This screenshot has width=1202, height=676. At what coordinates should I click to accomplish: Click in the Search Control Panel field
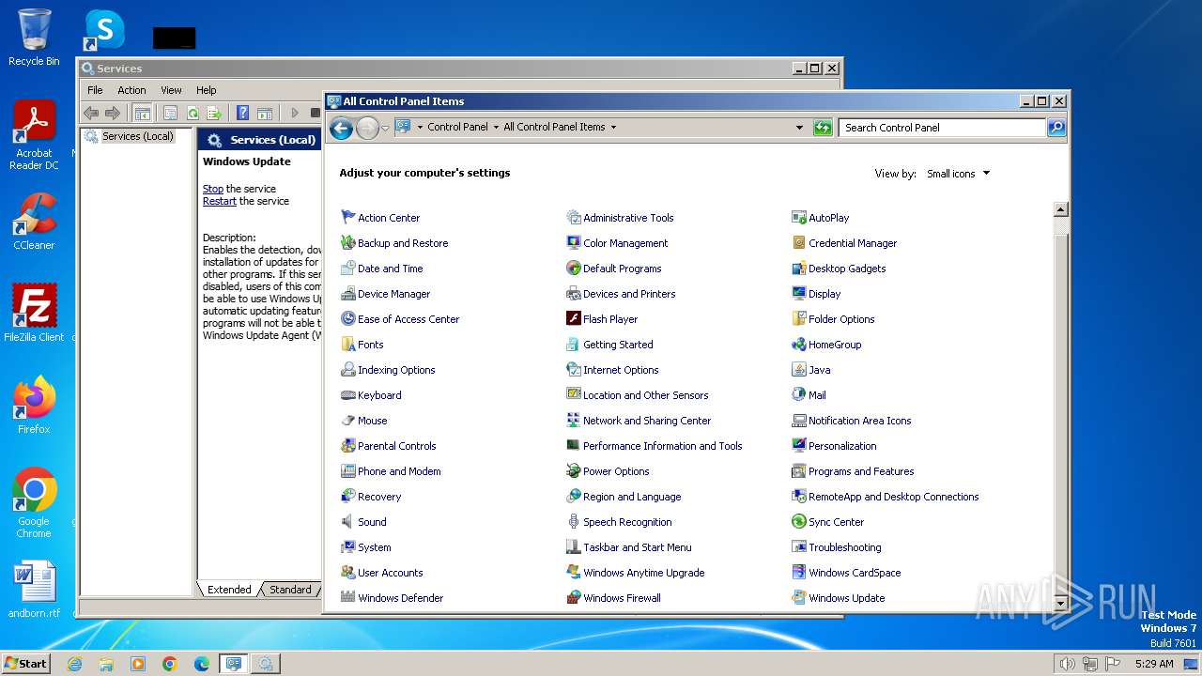point(943,128)
